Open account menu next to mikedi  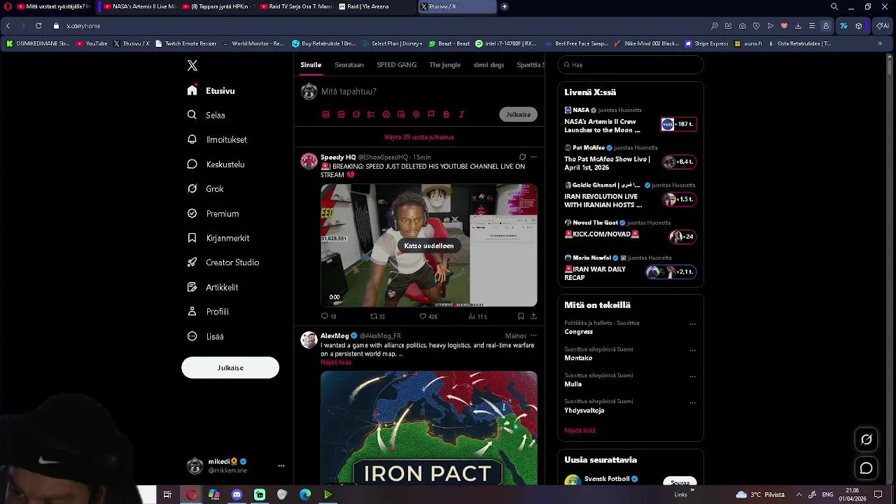click(281, 465)
